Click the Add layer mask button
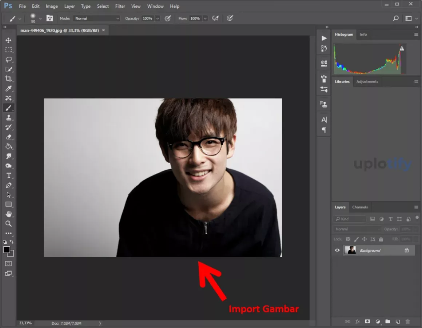422x328 pixels. point(367,321)
